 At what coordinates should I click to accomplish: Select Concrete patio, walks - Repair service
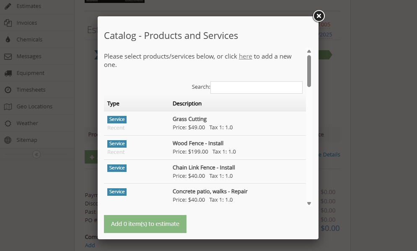tap(205, 195)
